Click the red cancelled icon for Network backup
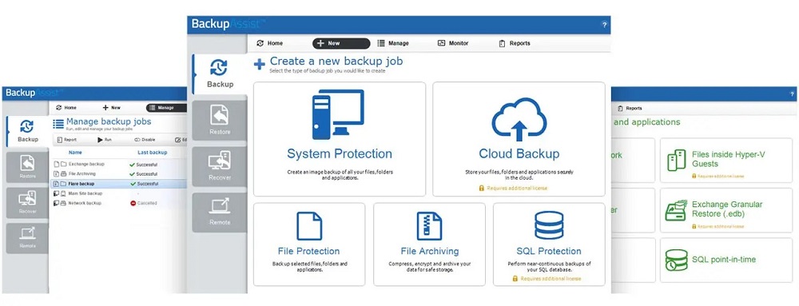Viewport: 799px width, 306px height. (x=133, y=203)
